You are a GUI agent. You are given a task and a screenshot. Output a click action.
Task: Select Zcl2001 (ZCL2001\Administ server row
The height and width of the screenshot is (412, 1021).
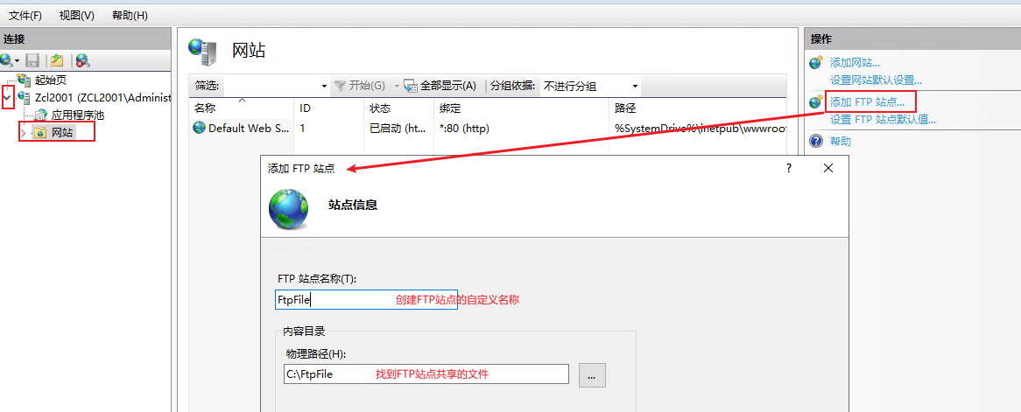point(102,98)
